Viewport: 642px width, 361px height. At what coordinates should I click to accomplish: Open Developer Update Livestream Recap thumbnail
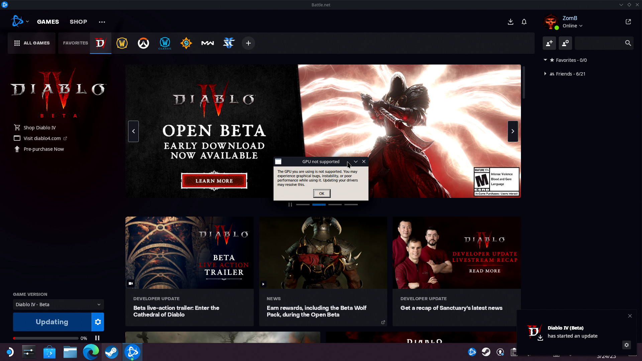pos(456,253)
